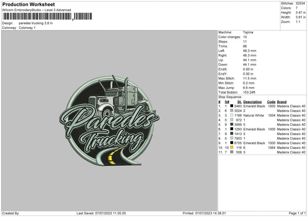Screen dimensions: 308x217
Task: Click the Height value 3.47 in
Action: tap(300, 12)
